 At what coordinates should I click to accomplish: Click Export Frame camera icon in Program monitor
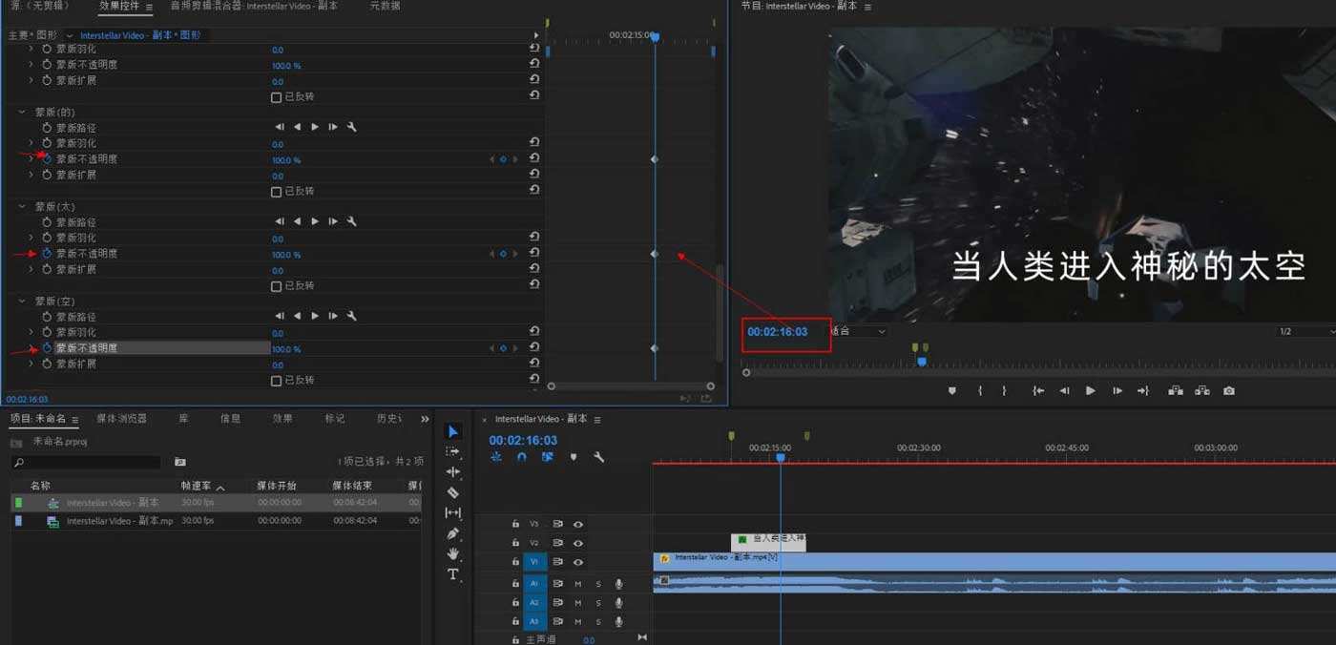[1229, 390]
